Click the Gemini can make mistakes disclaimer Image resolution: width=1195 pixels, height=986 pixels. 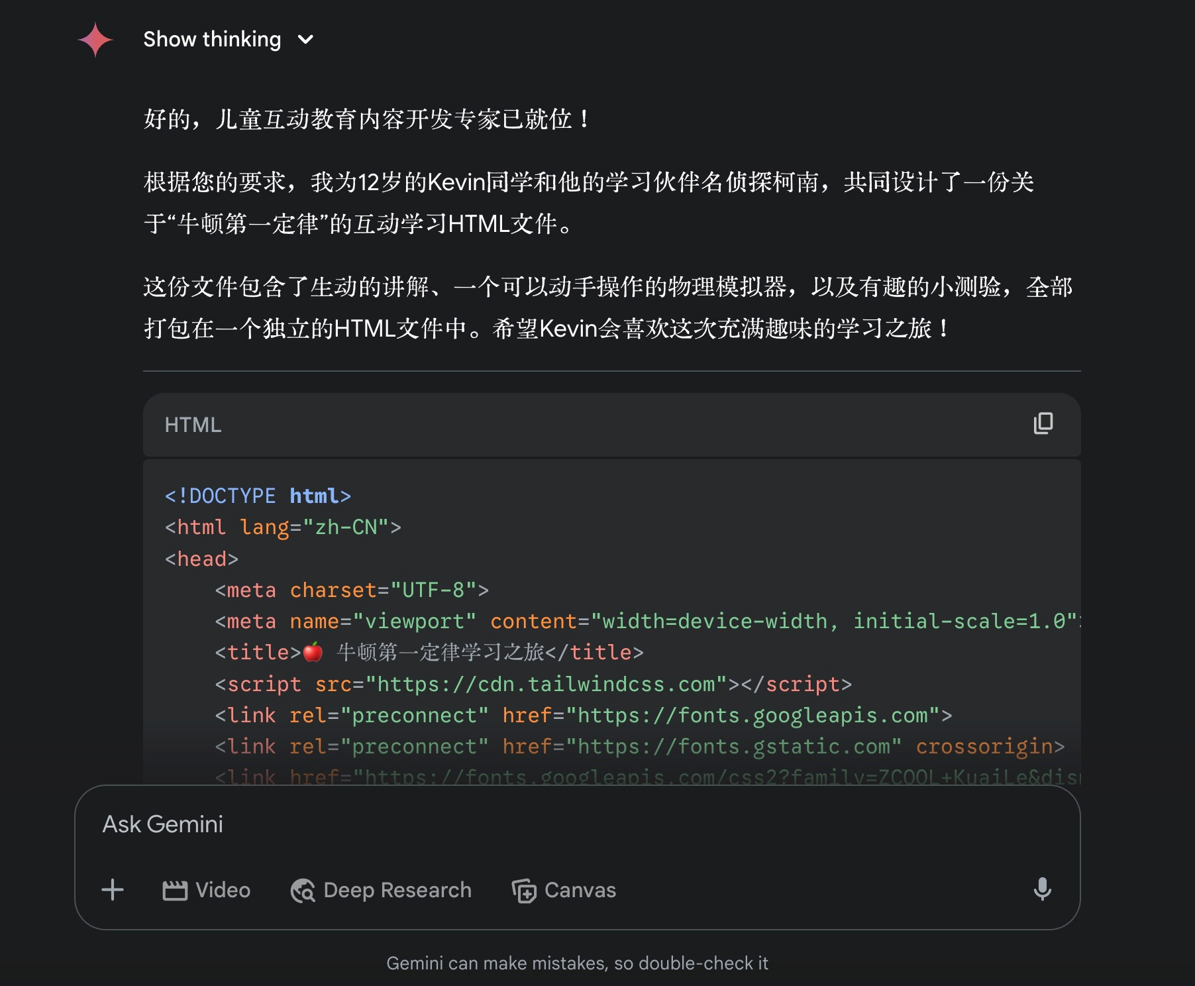[577, 963]
